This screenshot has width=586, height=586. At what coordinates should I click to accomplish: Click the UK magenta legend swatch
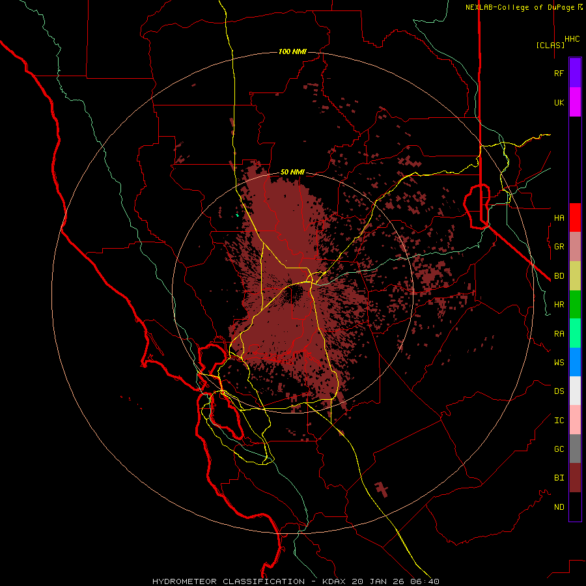pyautogui.click(x=575, y=102)
